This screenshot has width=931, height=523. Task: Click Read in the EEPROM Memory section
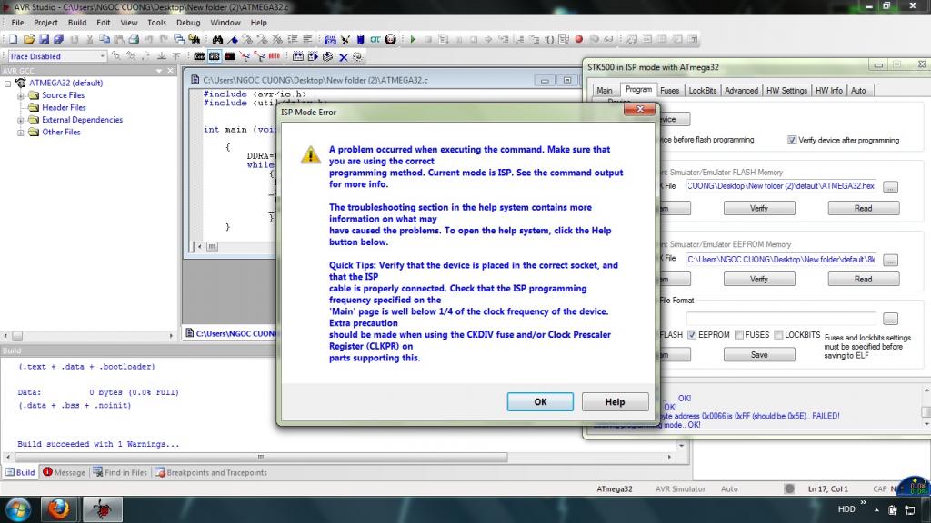[x=864, y=279]
